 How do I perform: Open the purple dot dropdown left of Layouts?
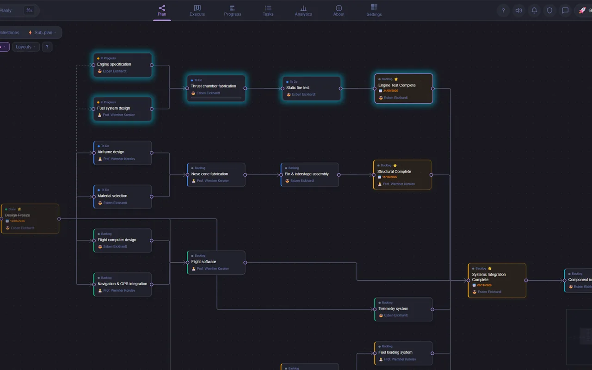[x=4, y=47]
